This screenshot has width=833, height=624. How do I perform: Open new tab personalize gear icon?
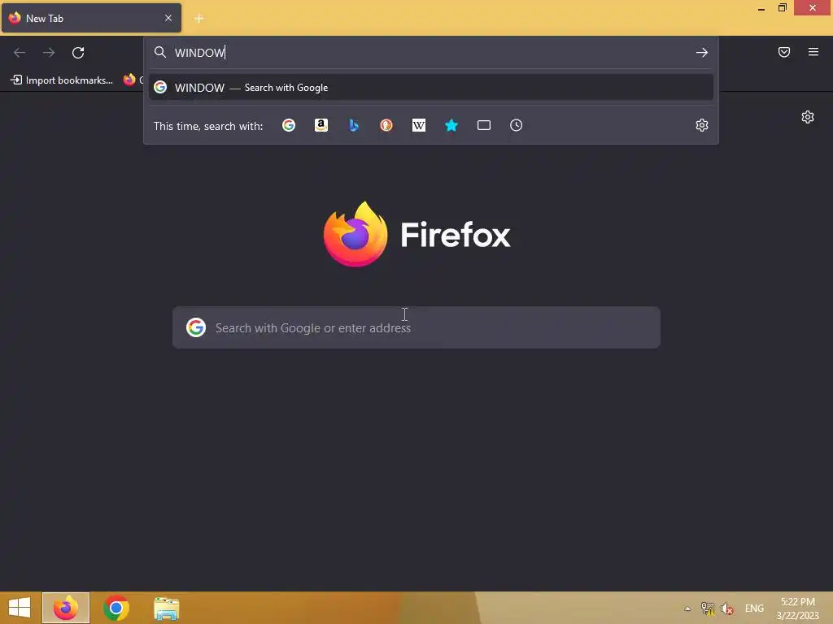click(x=808, y=117)
